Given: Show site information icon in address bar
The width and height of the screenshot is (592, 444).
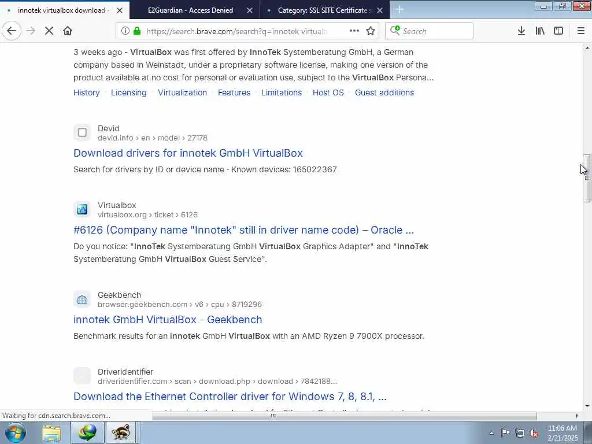Looking at the screenshot, I should (x=125, y=31).
